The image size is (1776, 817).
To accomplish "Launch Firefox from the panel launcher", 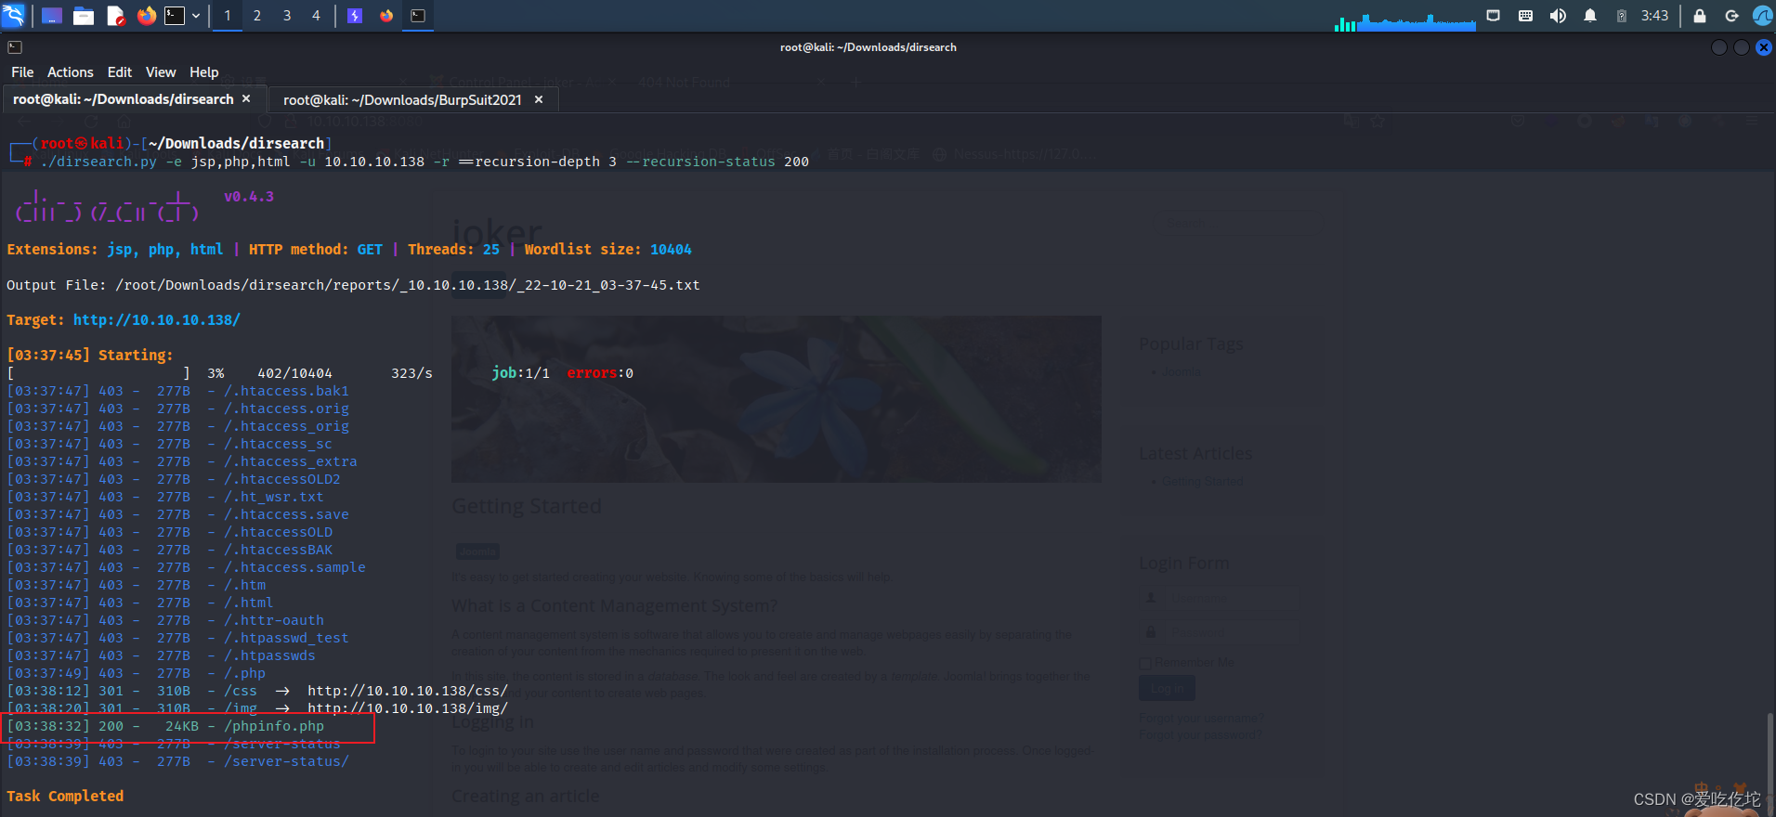I will pyautogui.click(x=147, y=16).
